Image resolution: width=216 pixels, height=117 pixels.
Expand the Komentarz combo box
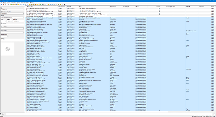23,25
